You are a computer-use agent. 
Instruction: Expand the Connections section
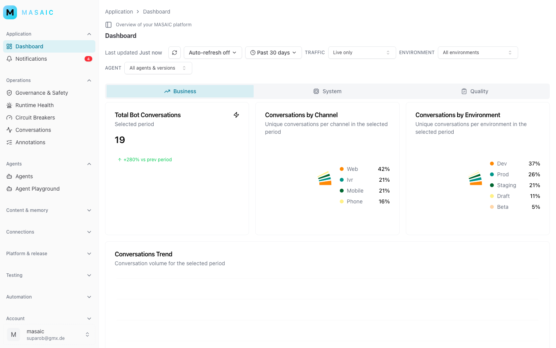click(49, 232)
